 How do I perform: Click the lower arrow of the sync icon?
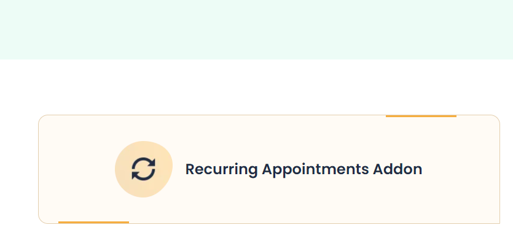click(143, 175)
